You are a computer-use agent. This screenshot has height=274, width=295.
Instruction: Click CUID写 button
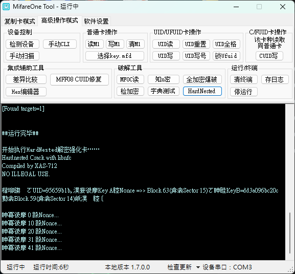coord(269,56)
